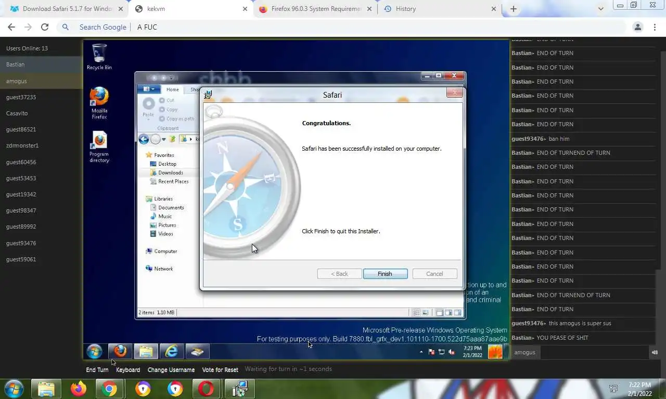
Task: Select user amogus in users list
Action: click(x=41, y=81)
